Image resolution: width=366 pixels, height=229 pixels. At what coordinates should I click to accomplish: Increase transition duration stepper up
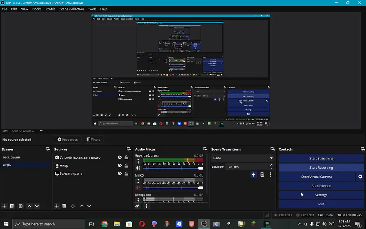click(x=271, y=165)
